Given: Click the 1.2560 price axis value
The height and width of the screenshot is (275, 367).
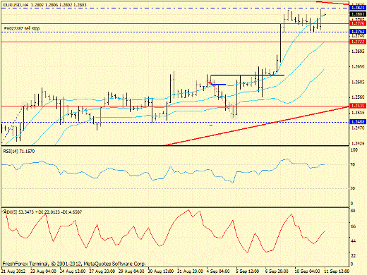Looking at the screenshot, I should pos(358,97).
